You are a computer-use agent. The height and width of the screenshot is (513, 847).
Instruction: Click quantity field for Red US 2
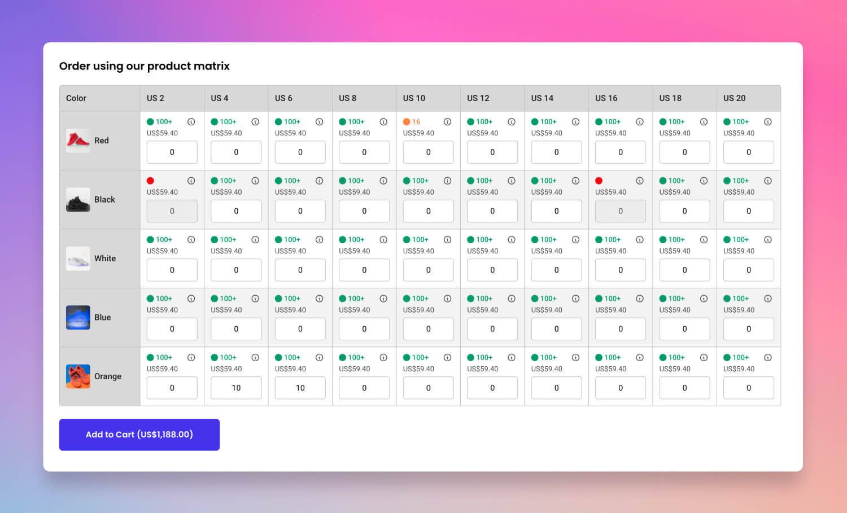coord(172,152)
